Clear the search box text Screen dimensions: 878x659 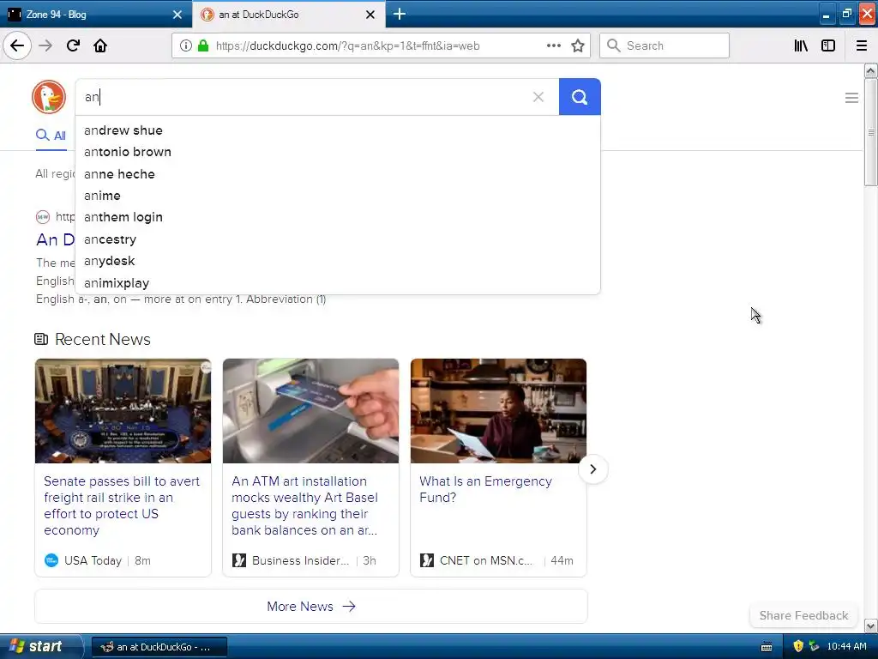tap(538, 97)
